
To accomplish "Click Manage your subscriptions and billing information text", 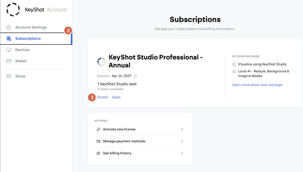I will [x=195, y=29].
